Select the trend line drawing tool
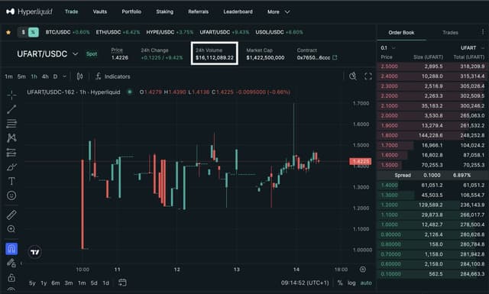The image size is (489, 294). [x=11, y=109]
